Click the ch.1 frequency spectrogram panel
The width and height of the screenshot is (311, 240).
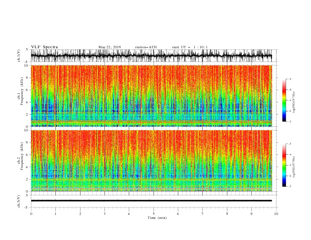tap(151, 96)
